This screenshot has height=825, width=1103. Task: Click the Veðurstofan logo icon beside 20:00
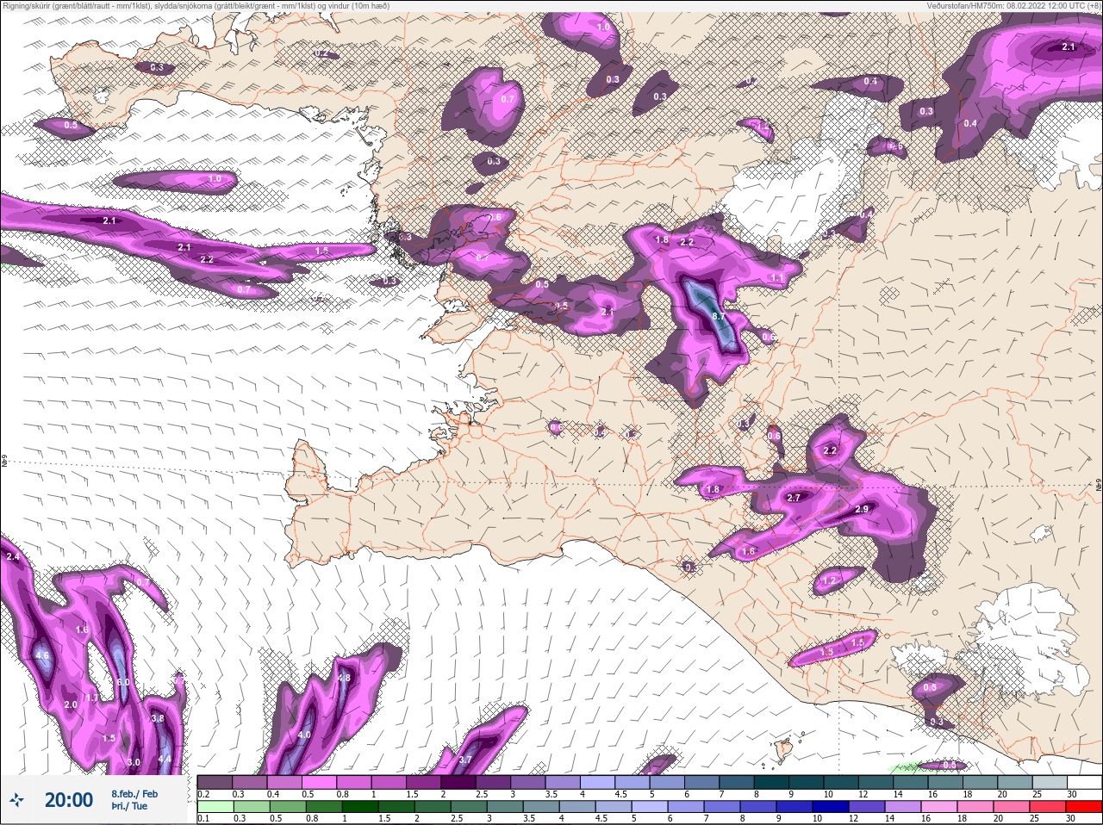[x=18, y=800]
